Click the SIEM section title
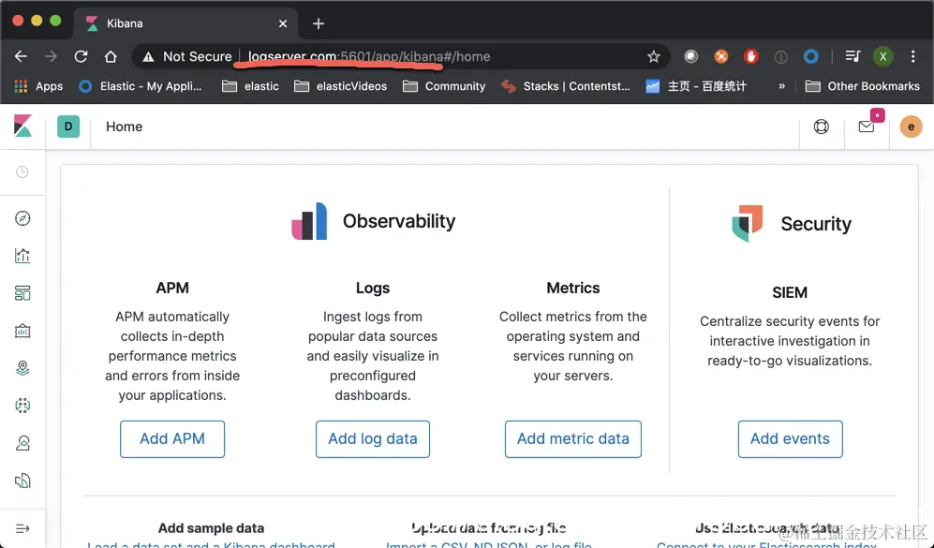This screenshot has height=548, width=934. [x=790, y=292]
